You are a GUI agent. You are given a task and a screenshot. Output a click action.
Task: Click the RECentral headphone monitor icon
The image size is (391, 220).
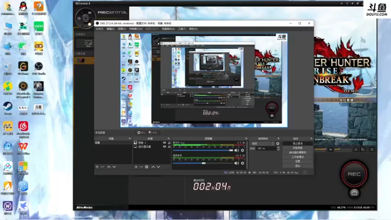tap(356, 150)
